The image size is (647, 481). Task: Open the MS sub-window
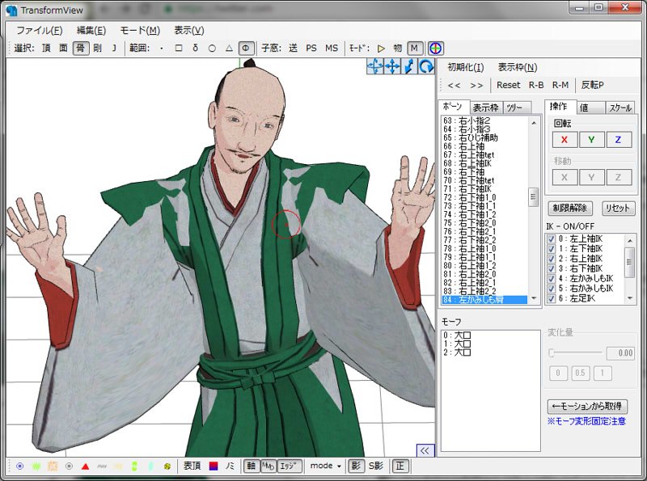point(332,49)
